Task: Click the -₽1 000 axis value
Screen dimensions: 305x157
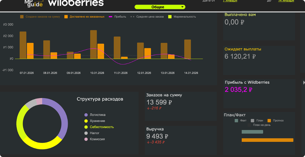Action: click(x=7, y=70)
